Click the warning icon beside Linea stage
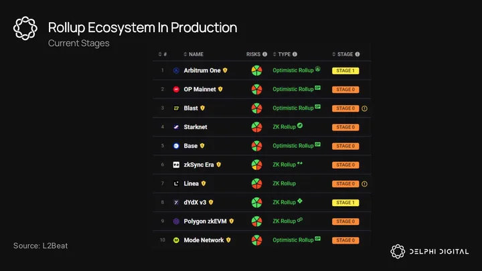This screenshot has height=271, width=482. point(364,184)
